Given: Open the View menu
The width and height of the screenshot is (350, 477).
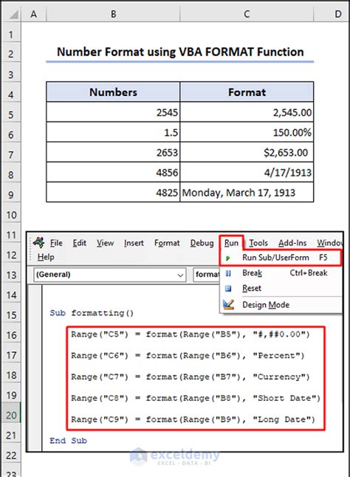Looking at the screenshot, I should click(x=105, y=243).
